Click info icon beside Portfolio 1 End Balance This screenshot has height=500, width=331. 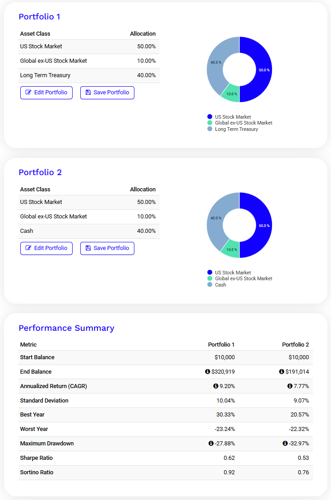[x=207, y=372]
